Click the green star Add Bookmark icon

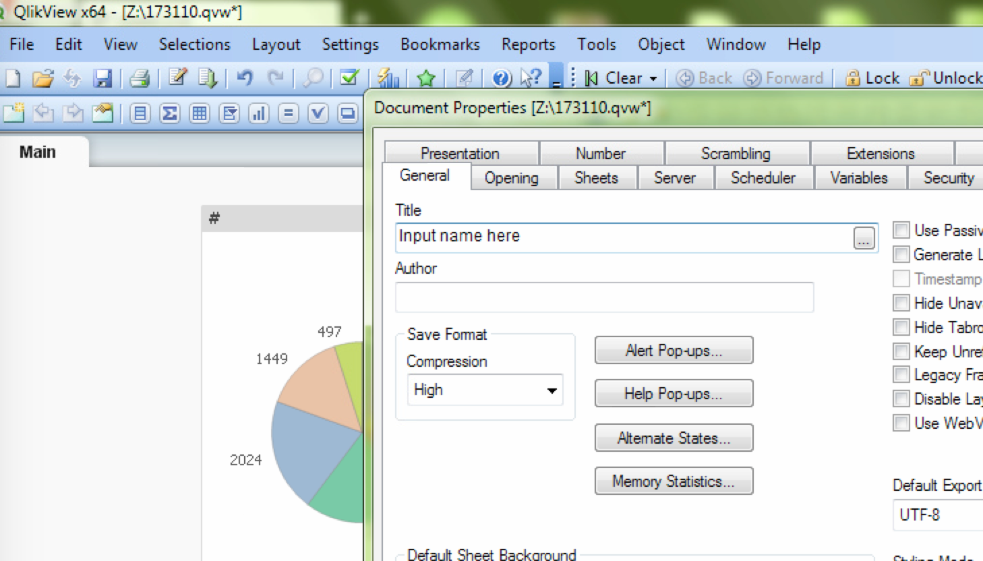click(x=425, y=78)
